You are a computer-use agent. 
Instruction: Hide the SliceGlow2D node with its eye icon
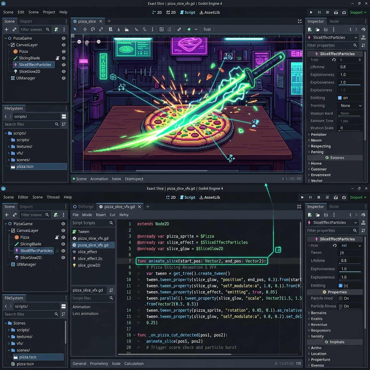click(64, 71)
